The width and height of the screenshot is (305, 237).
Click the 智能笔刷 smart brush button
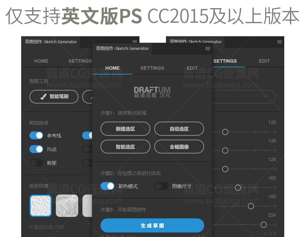tap(54, 97)
